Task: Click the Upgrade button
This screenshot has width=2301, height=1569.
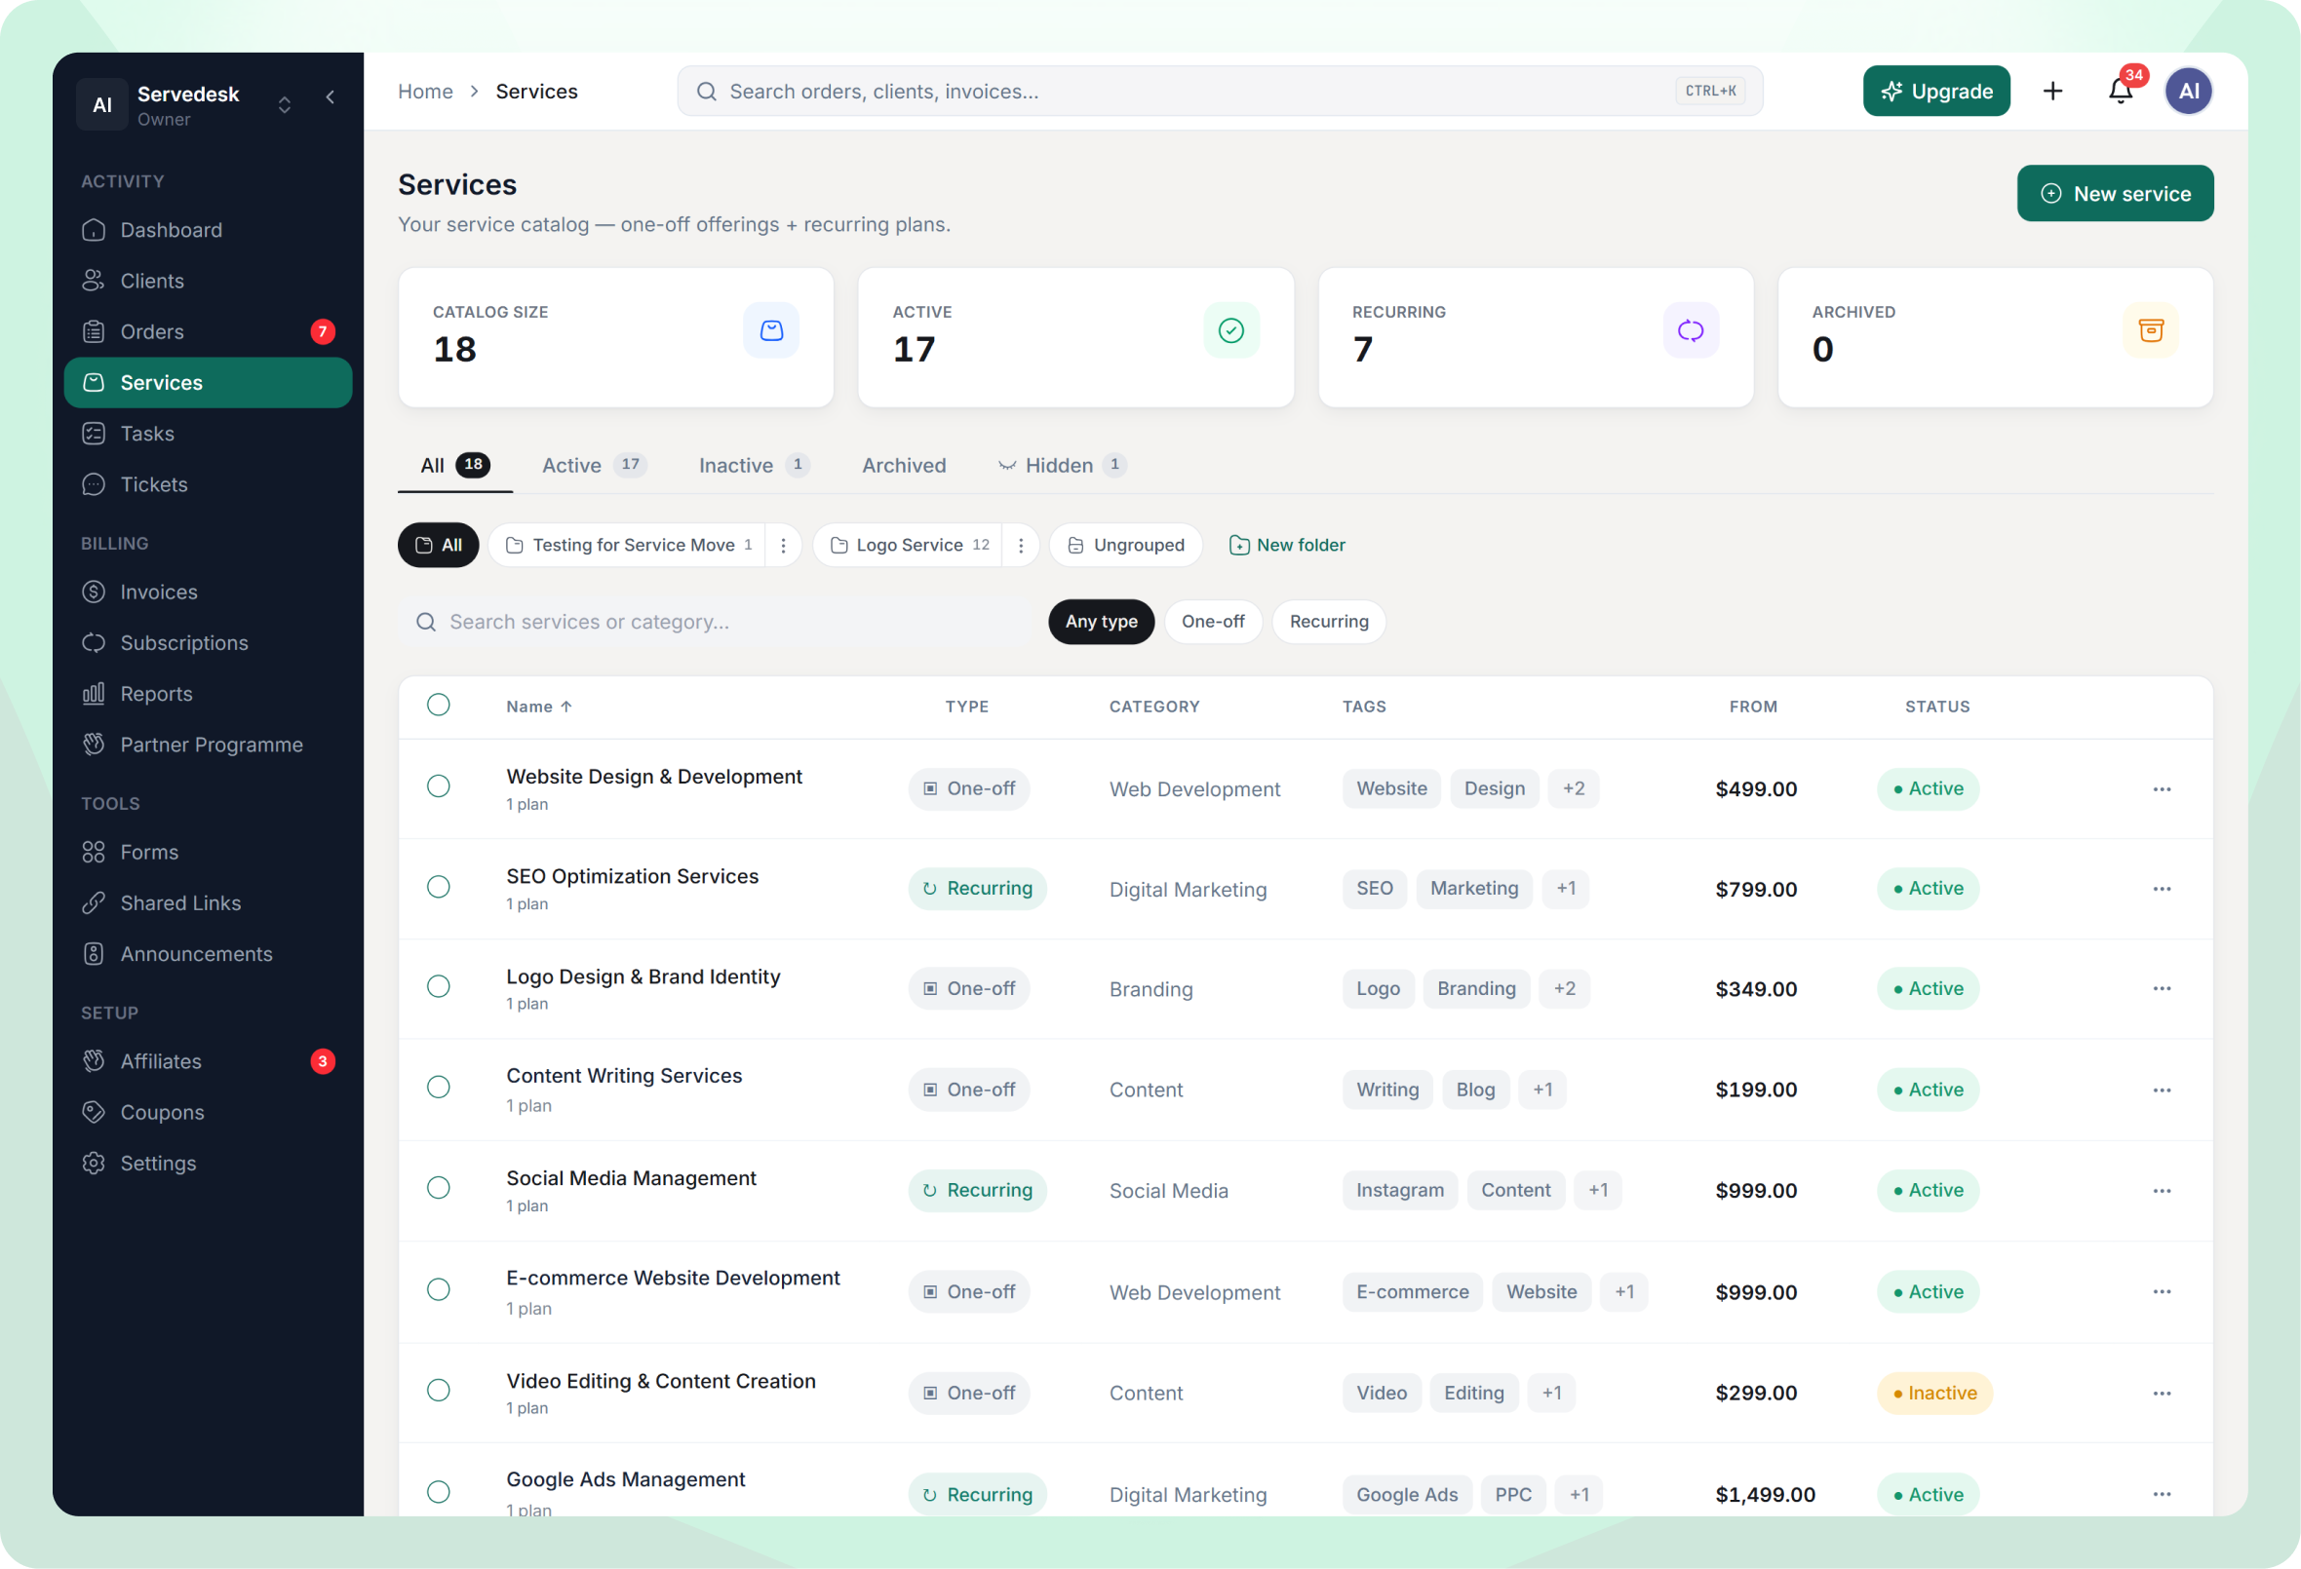Action: pos(1935,91)
